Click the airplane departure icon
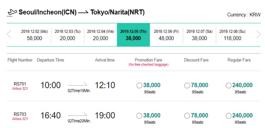 [x=12, y=13]
